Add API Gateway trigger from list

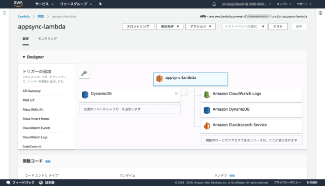pos(31,91)
